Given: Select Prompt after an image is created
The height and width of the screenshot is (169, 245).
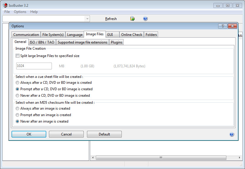Looking at the screenshot, I should [x=17, y=115].
